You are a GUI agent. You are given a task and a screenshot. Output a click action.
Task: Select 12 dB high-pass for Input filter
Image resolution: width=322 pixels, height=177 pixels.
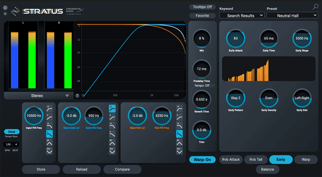(x=49, y=108)
